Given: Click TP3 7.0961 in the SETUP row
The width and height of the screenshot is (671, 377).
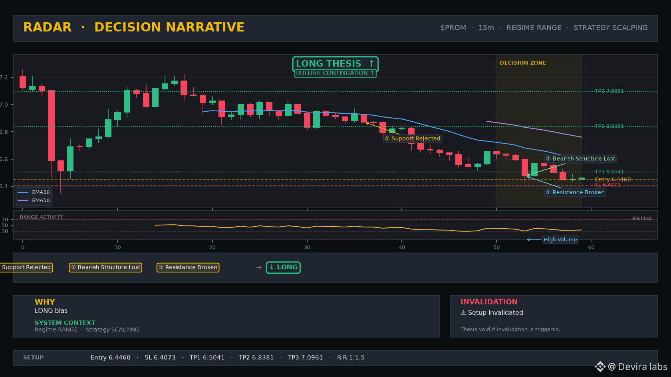Looking at the screenshot, I should (x=305, y=358).
